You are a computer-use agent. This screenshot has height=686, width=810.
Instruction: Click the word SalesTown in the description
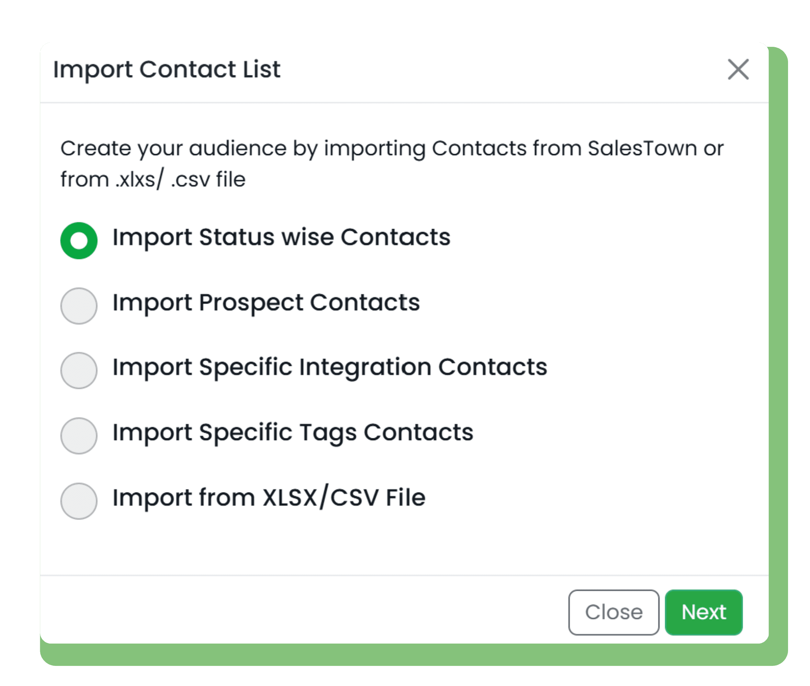pyautogui.click(x=642, y=149)
